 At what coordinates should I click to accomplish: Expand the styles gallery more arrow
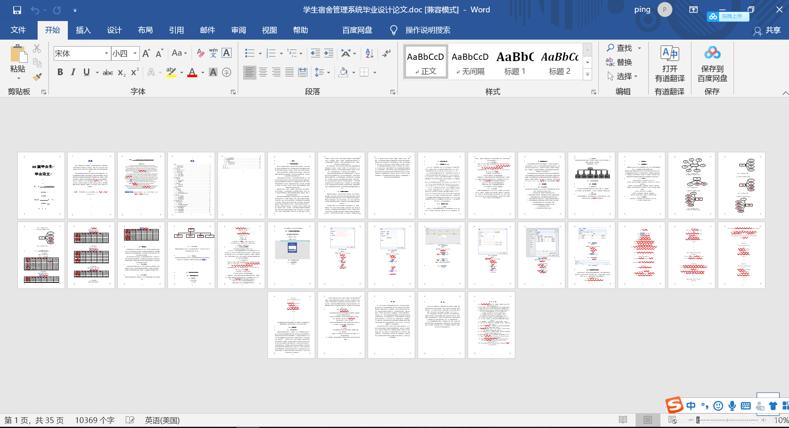click(588, 75)
